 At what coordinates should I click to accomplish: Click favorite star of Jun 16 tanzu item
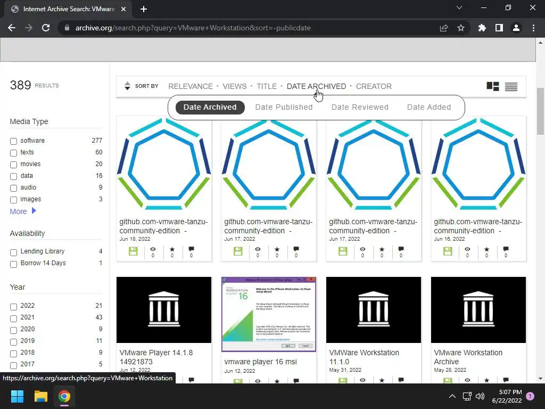pyautogui.click(x=486, y=249)
